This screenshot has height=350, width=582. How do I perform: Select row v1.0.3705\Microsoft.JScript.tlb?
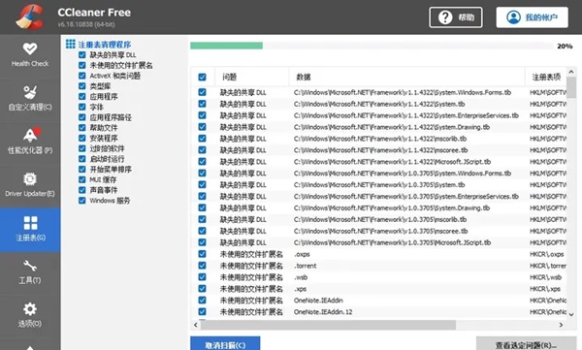(379, 242)
